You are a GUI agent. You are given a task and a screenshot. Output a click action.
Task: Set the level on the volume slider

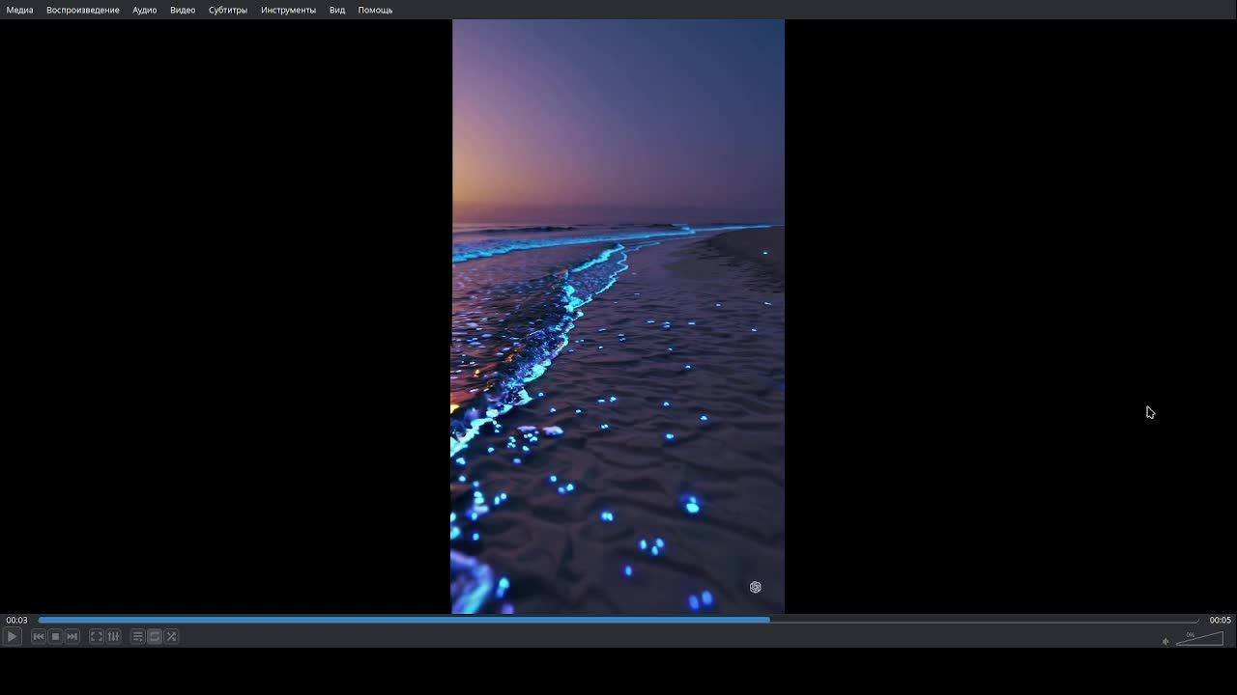1199,638
